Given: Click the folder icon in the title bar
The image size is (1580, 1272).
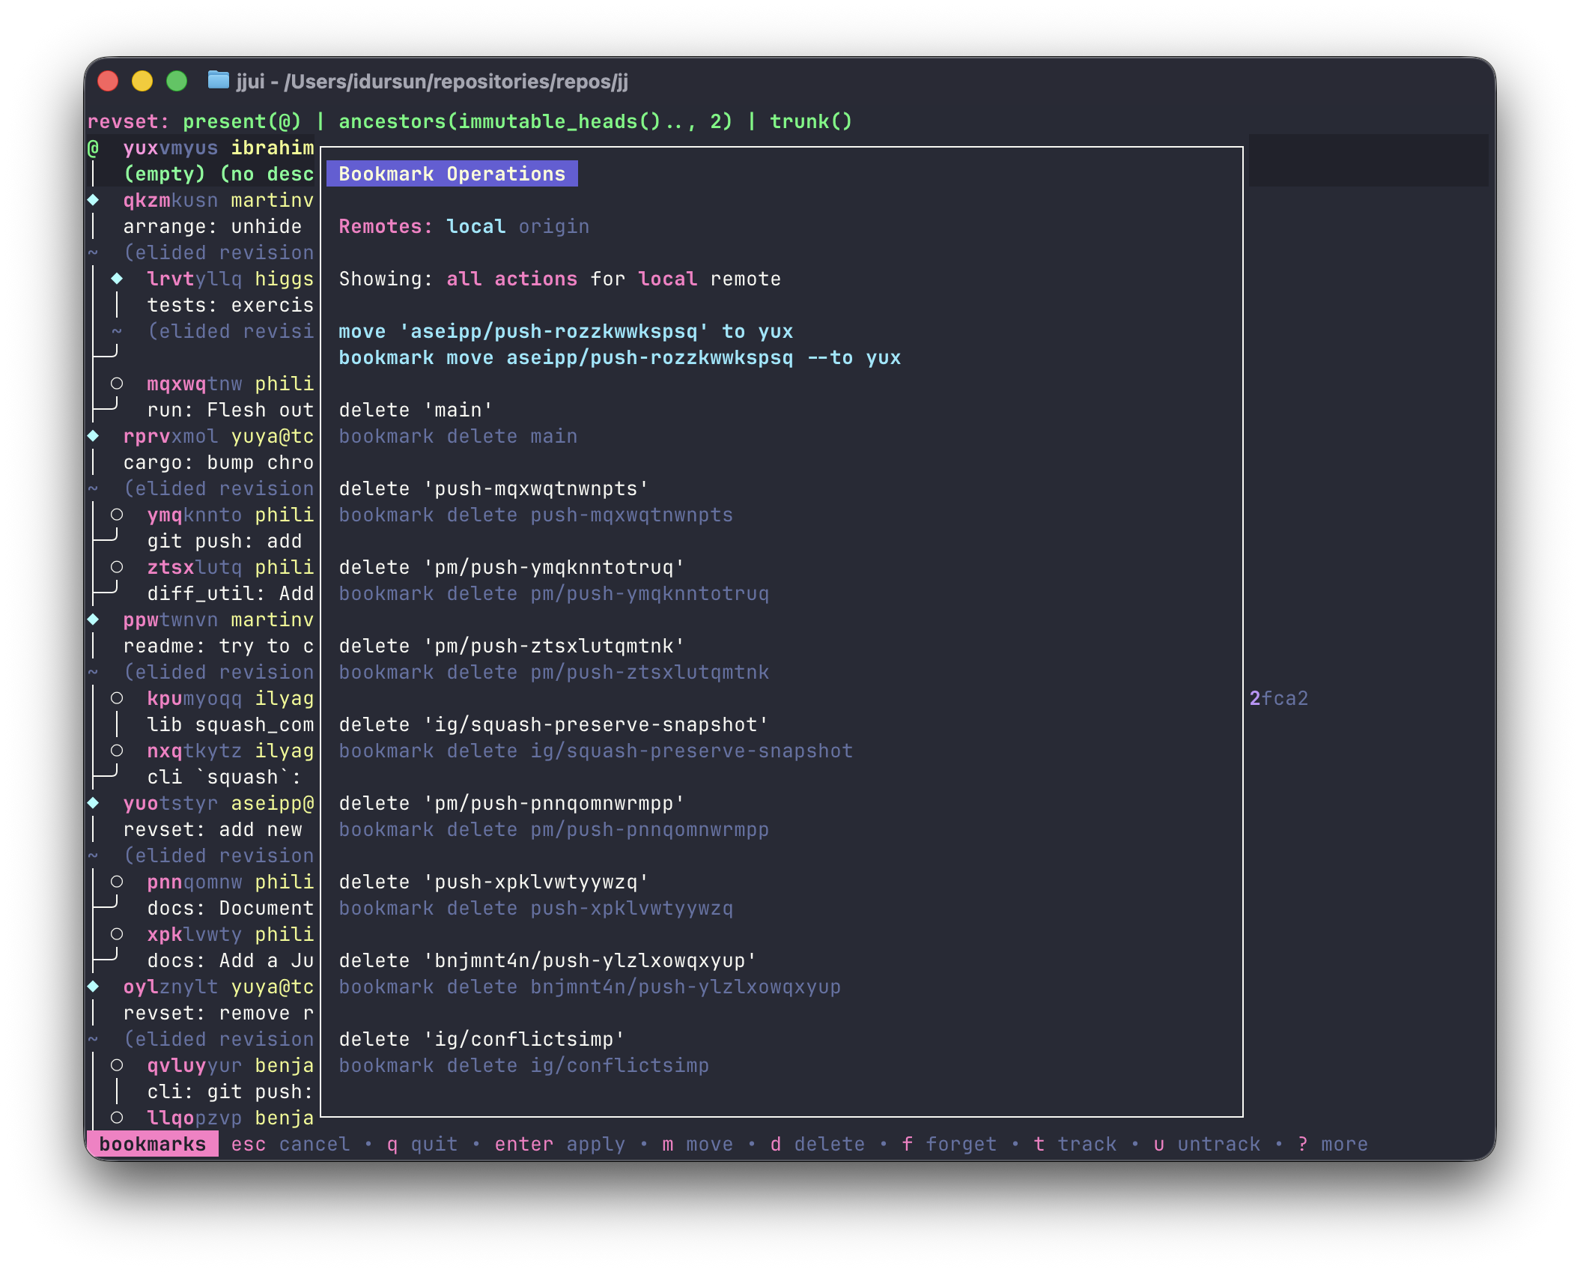Looking at the screenshot, I should coord(218,80).
